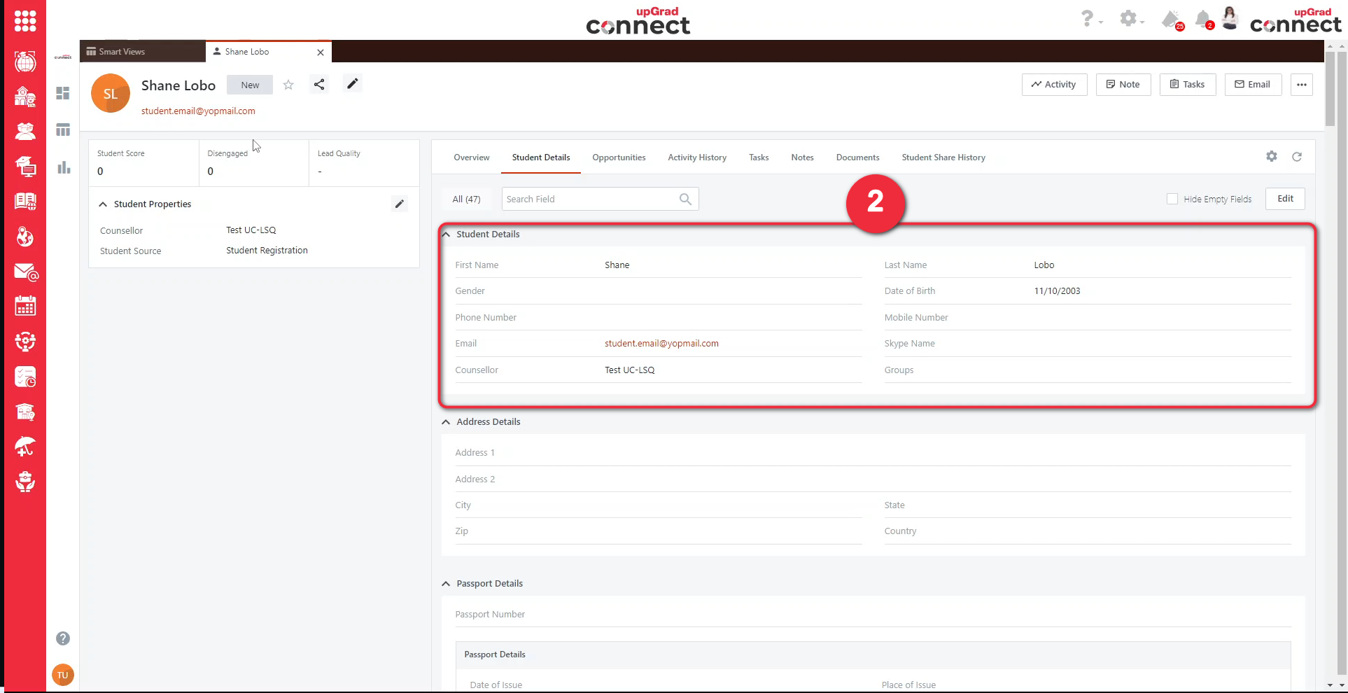Collapse the Address Details section
The width and height of the screenshot is (1348, 693).
(x=447, y=422)
